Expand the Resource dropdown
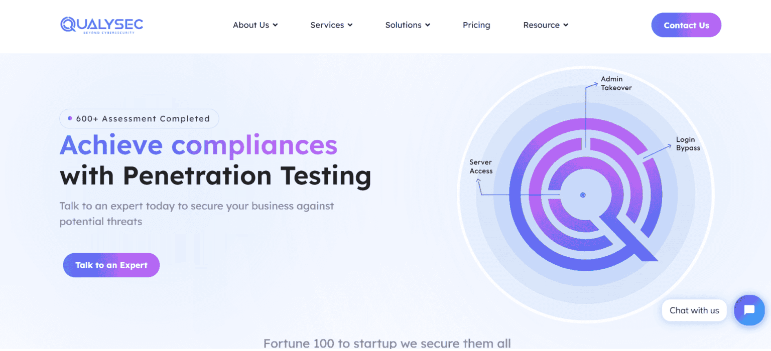The height and width of the screenshot is (351, 771). point(566,25)
